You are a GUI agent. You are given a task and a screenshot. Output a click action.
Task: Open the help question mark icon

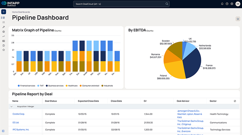(227, 4)
